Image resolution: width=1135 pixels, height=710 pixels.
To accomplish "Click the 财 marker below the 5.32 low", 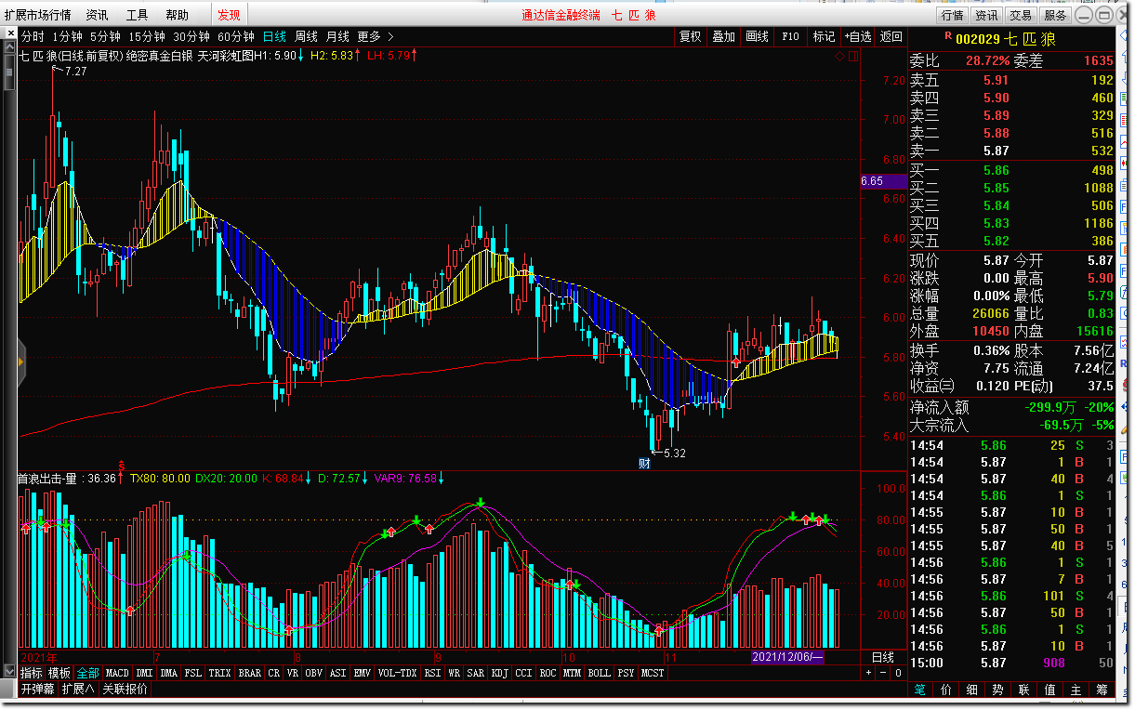I will pyautogui.click(x=643, y=463).
